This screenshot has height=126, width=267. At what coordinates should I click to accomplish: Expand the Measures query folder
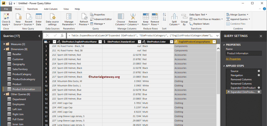pos(4,44)
